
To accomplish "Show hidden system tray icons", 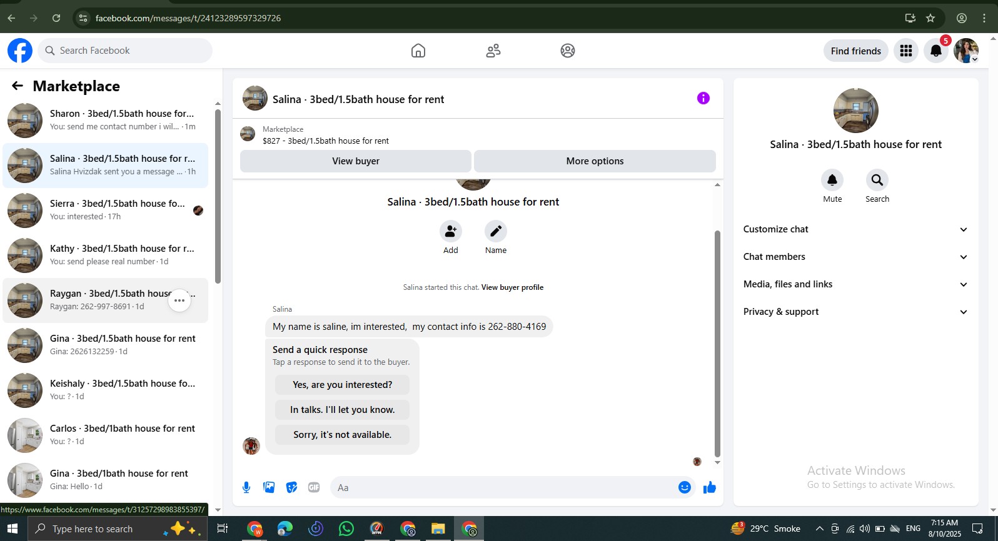I will [x=820, y=529].
